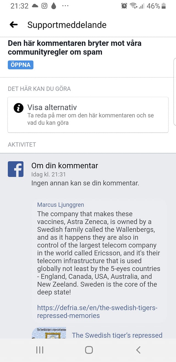Tap the info icon beside Visa alternativ
Viewport: 176px width, 362px height.
pos(18,108)
